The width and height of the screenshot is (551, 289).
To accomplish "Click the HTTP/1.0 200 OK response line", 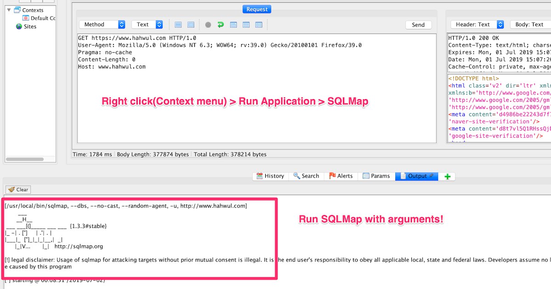I will point(473,38).
